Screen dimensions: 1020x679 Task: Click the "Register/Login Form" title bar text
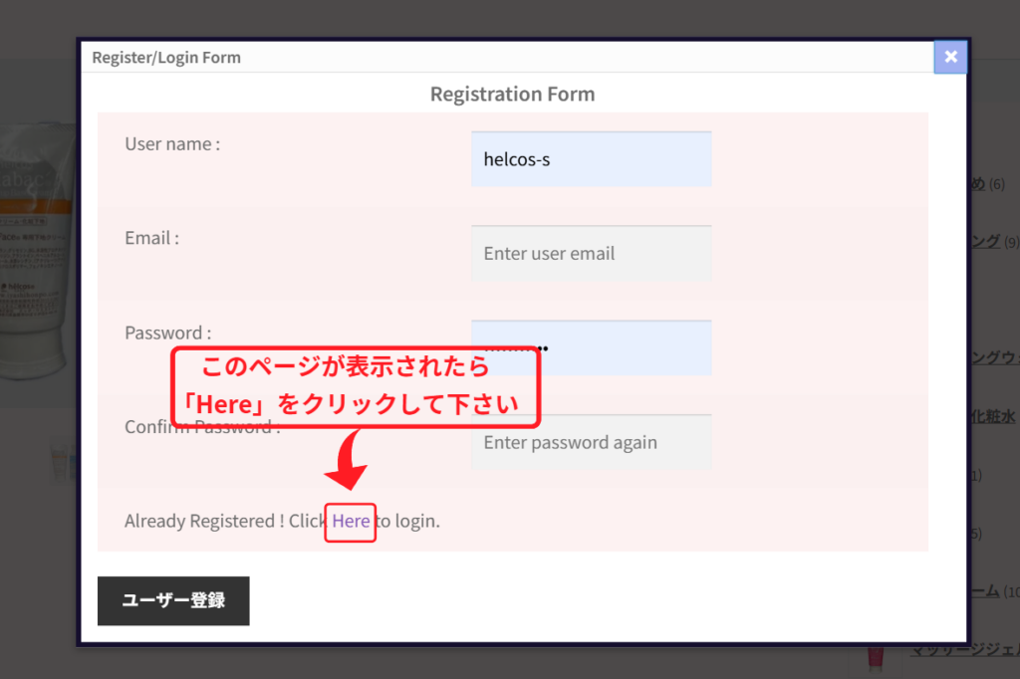(166, 58)
